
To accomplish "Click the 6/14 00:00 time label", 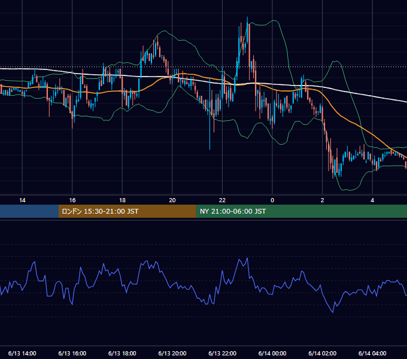I will tap(272, 353).
